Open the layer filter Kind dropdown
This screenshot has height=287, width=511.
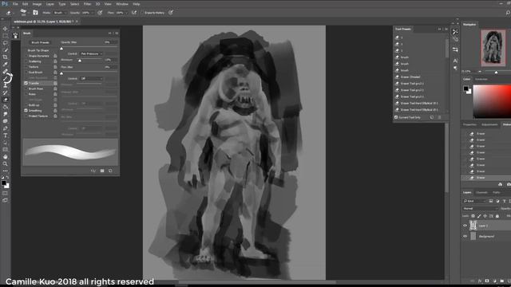pos(474,201)
